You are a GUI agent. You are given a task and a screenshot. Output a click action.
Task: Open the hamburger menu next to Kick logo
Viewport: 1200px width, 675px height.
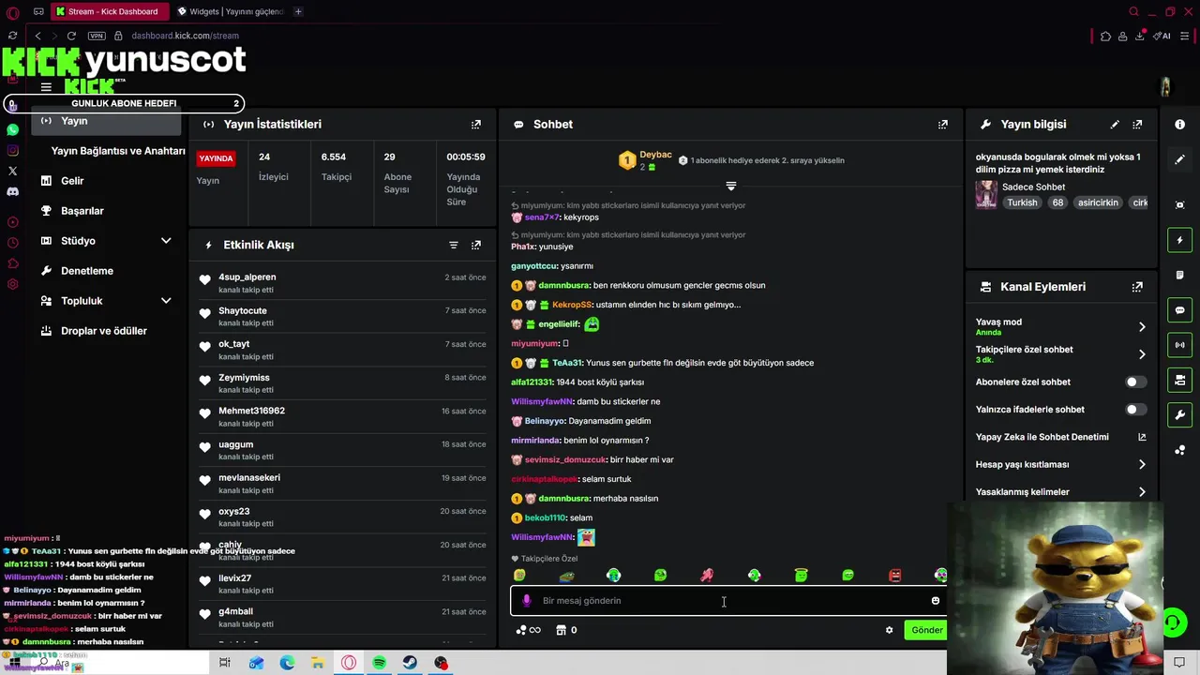(46, 87)
